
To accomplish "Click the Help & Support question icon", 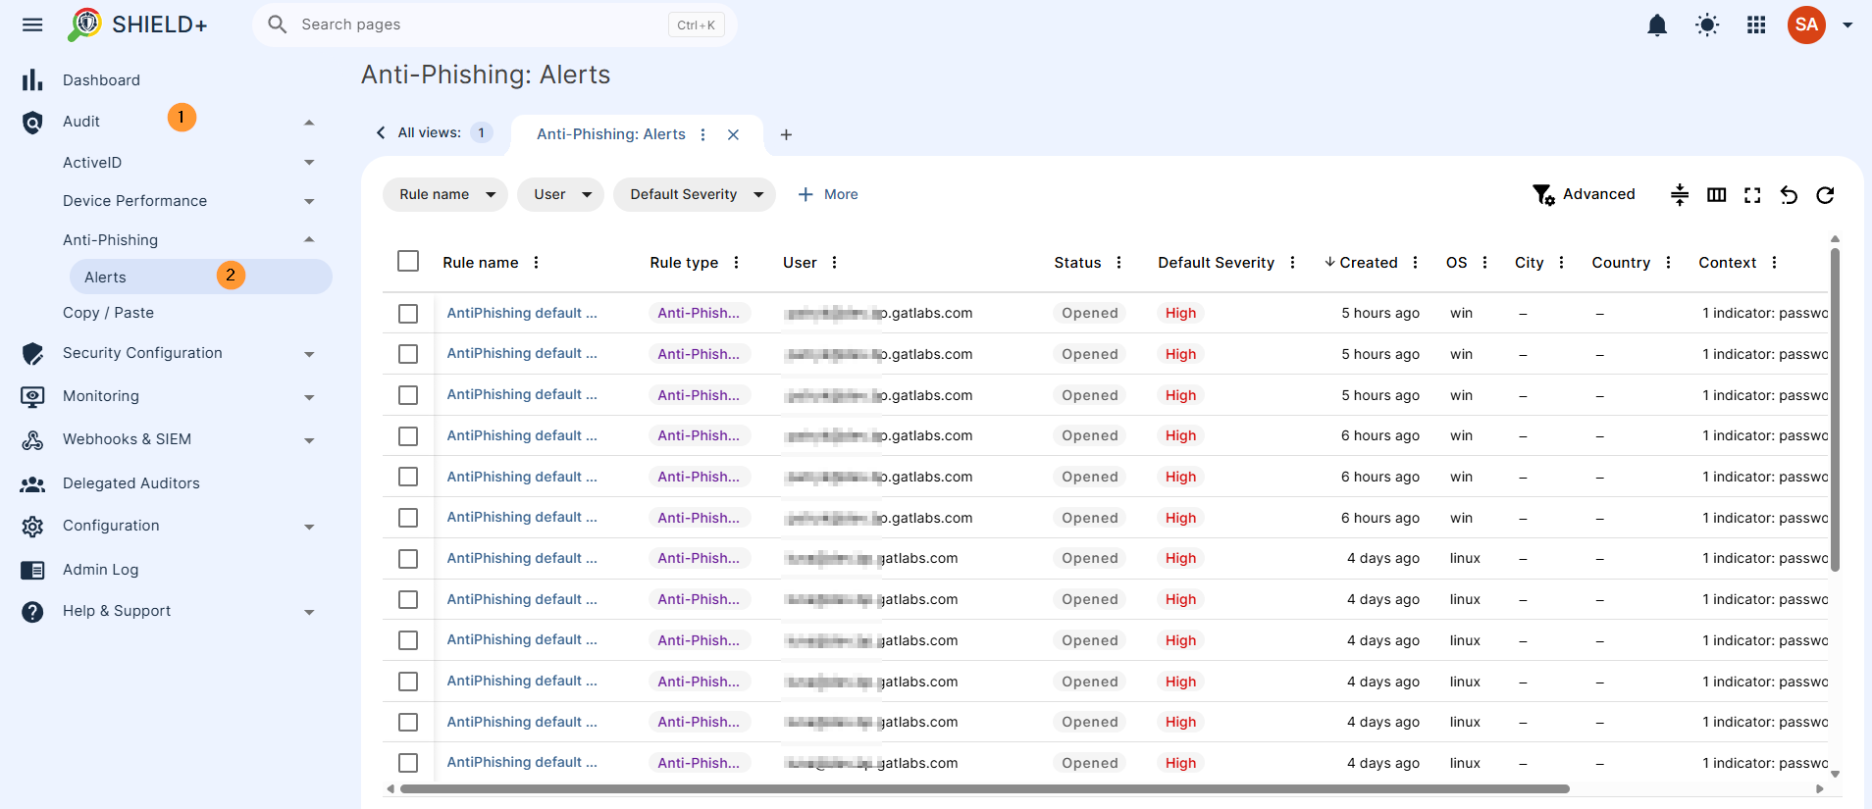I will (x=32, y=612).
